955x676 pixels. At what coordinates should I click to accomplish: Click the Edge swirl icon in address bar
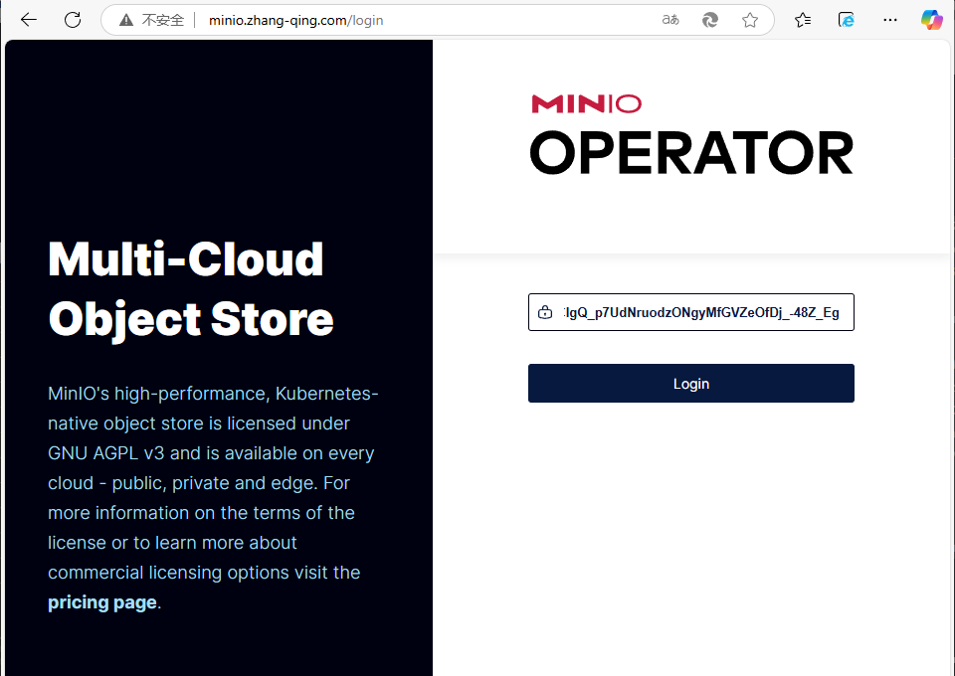click(x=709, y=20)
